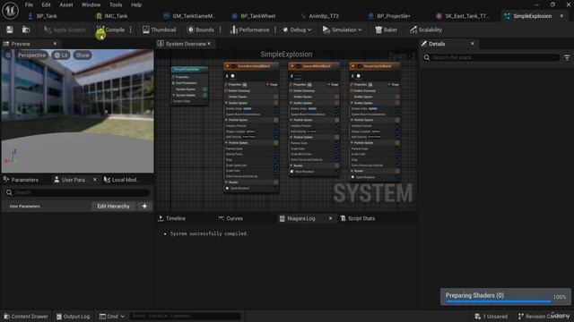Switch to the IMC_Tank asset tab
The image size is (574, 322).
(x=116, y=16)
